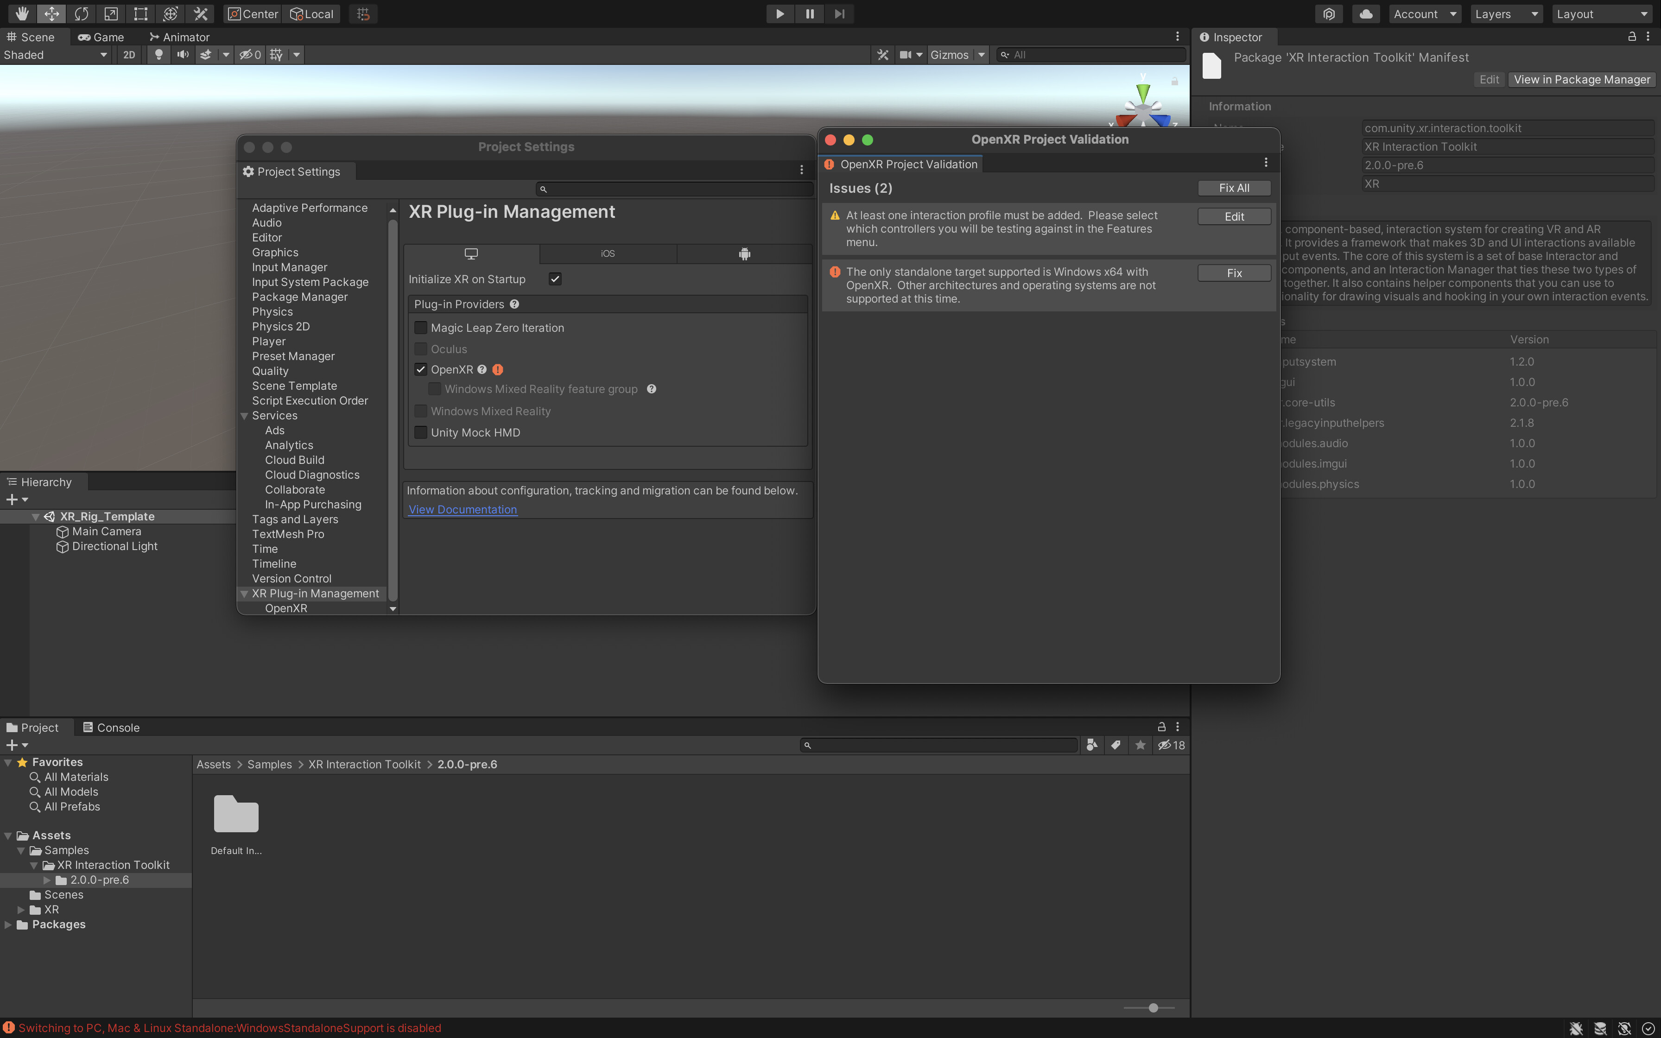Click the cloud services icon
This screenshot has height=1038, width=1661.
[1366, 14]
